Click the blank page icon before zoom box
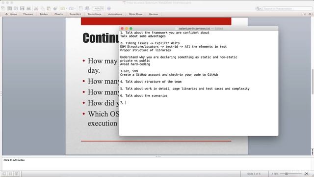314x177 pixels. 80,8
